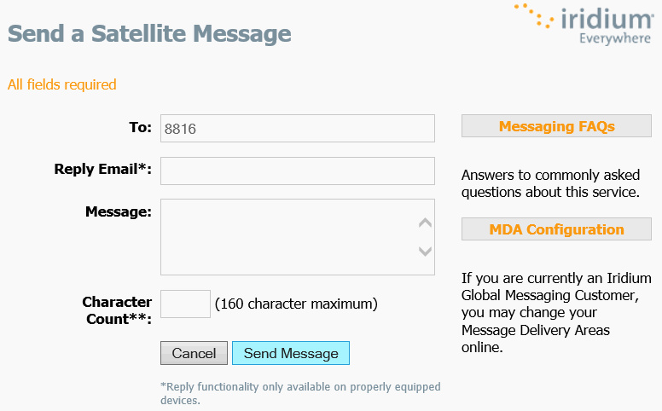Click the "160 character maximum" hint text
This screenshot has width=662, height=411.
[296, 304]
